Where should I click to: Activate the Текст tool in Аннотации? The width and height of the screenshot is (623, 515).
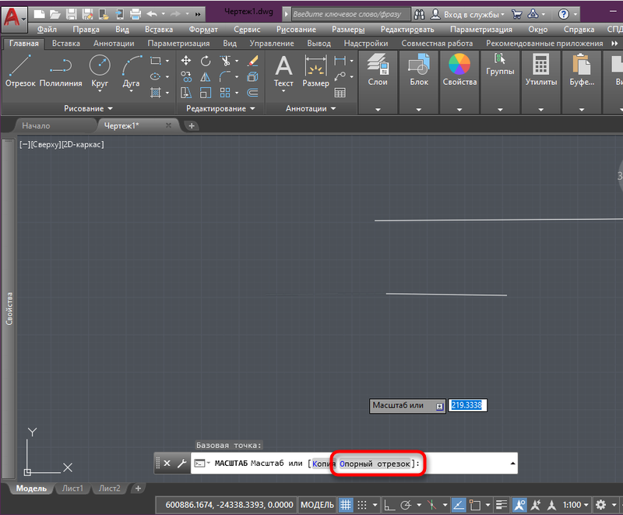[x=283, y=70]
